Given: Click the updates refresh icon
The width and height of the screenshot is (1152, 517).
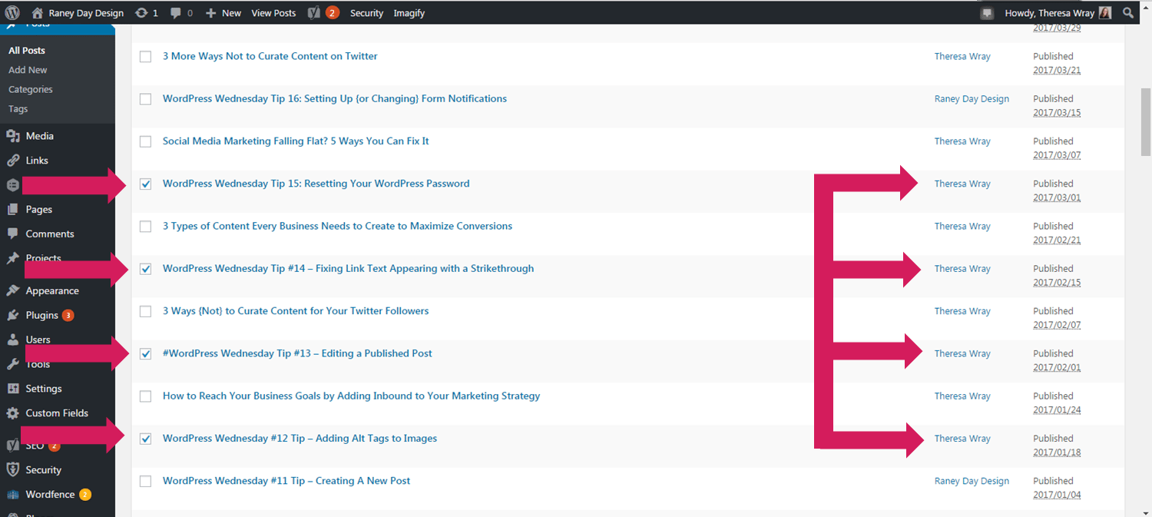Looking at the screenshot, I should 141,13.
